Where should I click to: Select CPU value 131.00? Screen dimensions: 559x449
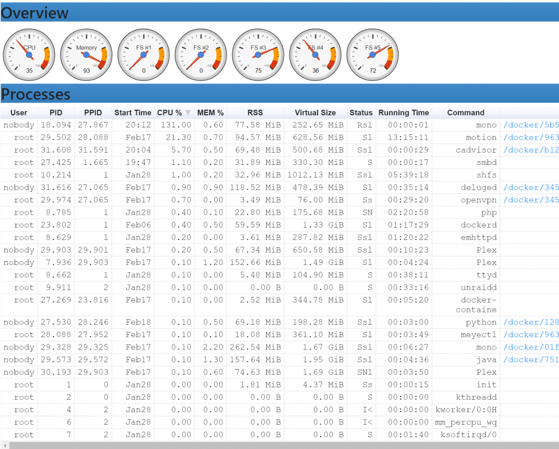point(176,125)
